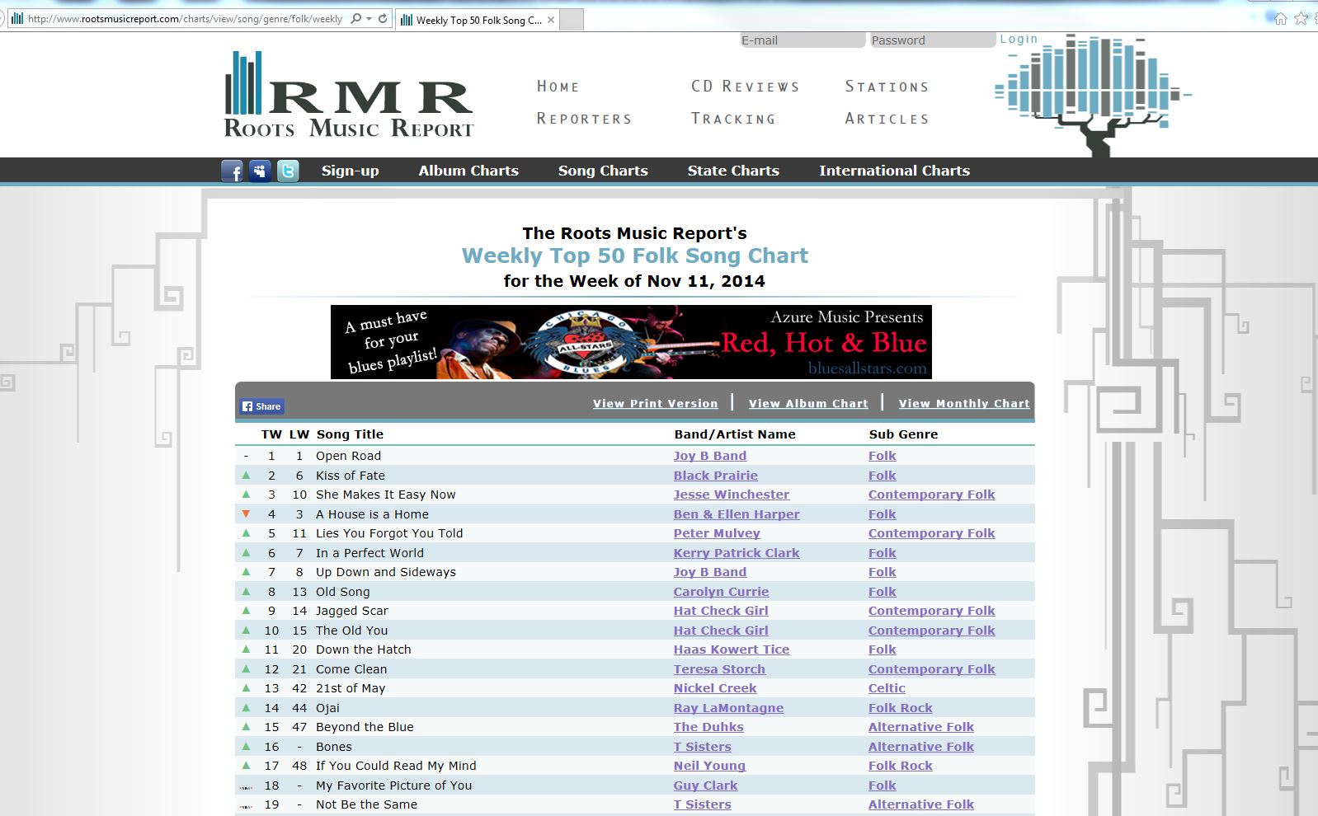
Task: Open the Twitter icon in navigation bar
Action: point(288,171)
